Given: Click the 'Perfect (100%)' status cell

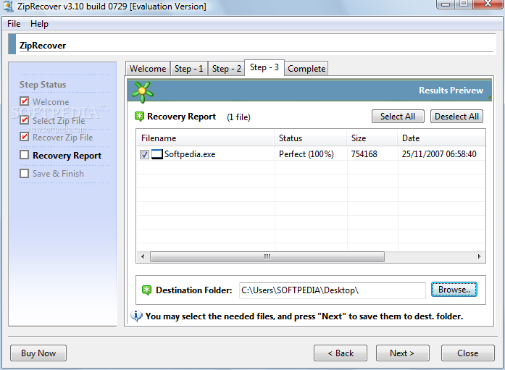Looking at the screenshot, I should 306,154.
